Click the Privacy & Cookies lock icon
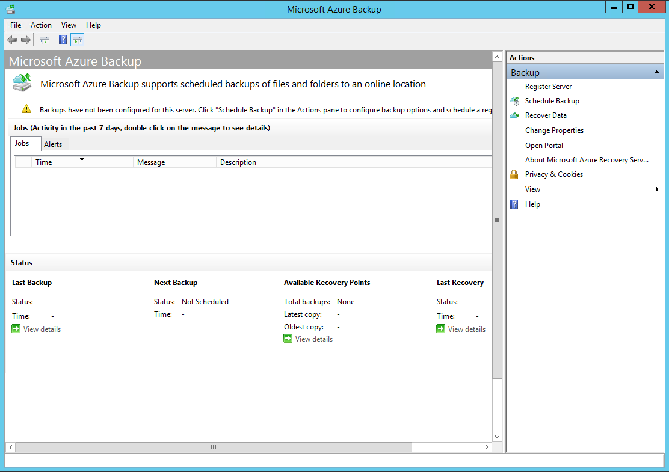 pos(514,174)
